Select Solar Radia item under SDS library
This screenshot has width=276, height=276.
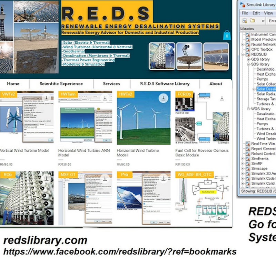point(266,94)
